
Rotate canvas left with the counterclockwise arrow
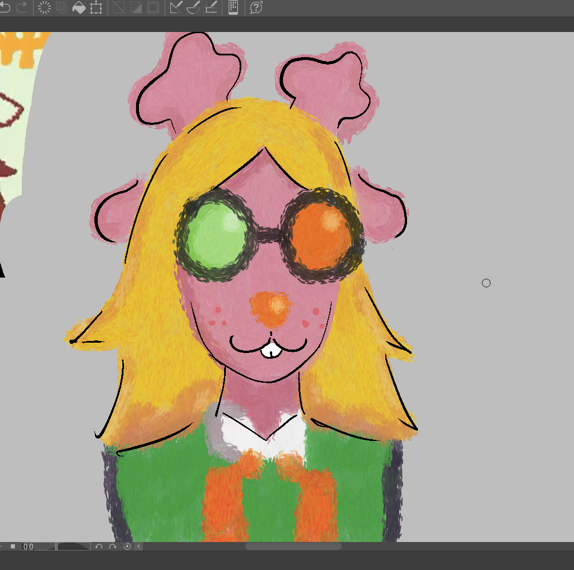[98, 547]
